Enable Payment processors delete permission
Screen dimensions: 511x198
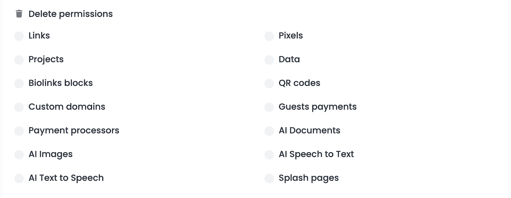click(x=19, y=131)
